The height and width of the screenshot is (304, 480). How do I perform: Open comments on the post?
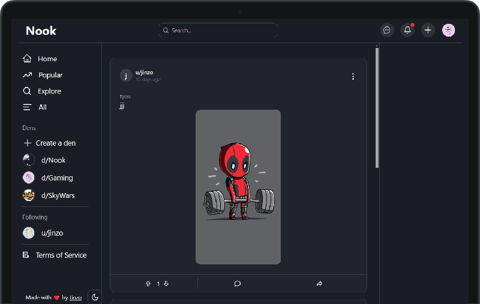point(237,284)
